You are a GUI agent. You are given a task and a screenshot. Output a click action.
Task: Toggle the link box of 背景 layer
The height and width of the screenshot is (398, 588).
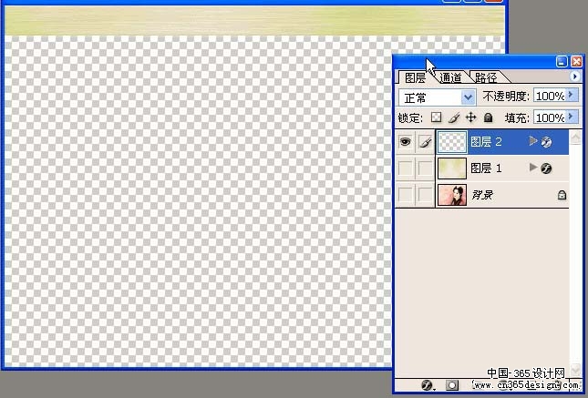pyautogui.click(x=425, y=195)
